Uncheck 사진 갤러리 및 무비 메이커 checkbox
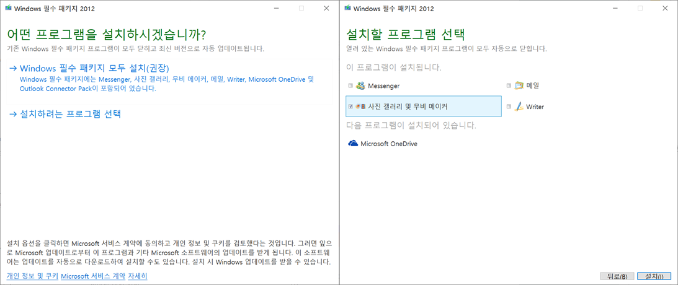 coord(350,106)
